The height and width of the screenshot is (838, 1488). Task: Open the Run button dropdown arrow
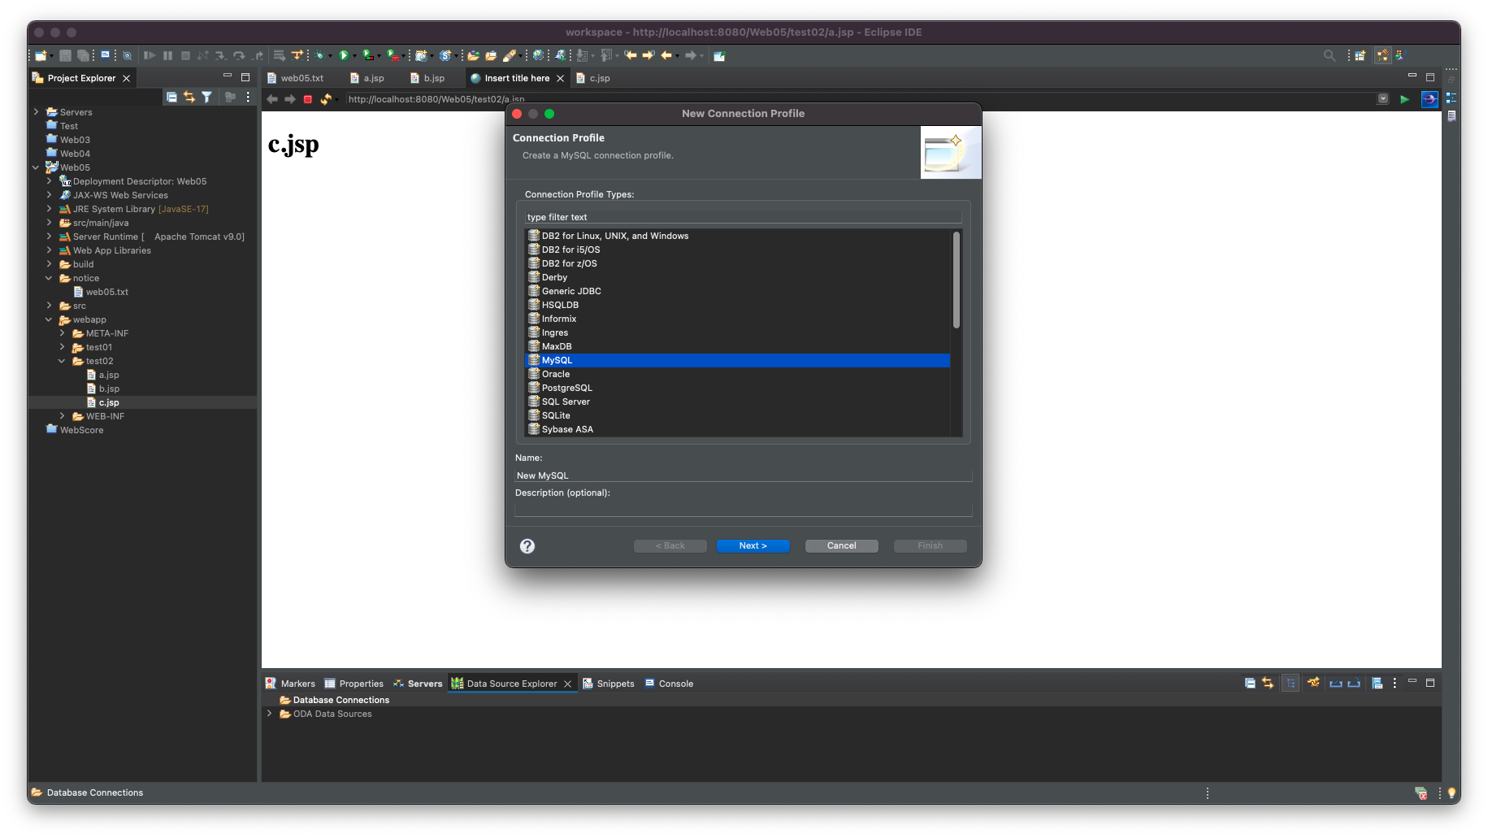coord(354,56)
